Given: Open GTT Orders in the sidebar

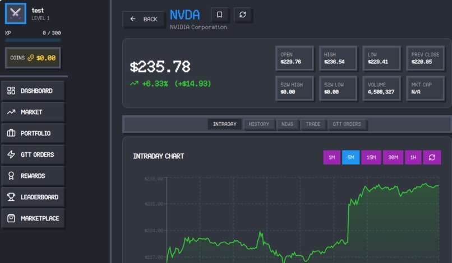Looking at the screenshot, I should (33, 154).
